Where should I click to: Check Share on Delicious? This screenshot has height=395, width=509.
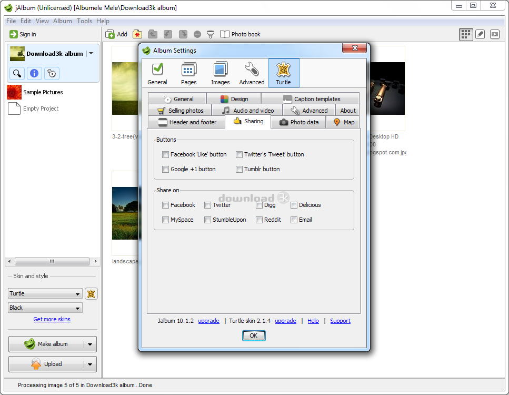coord(294,205)
